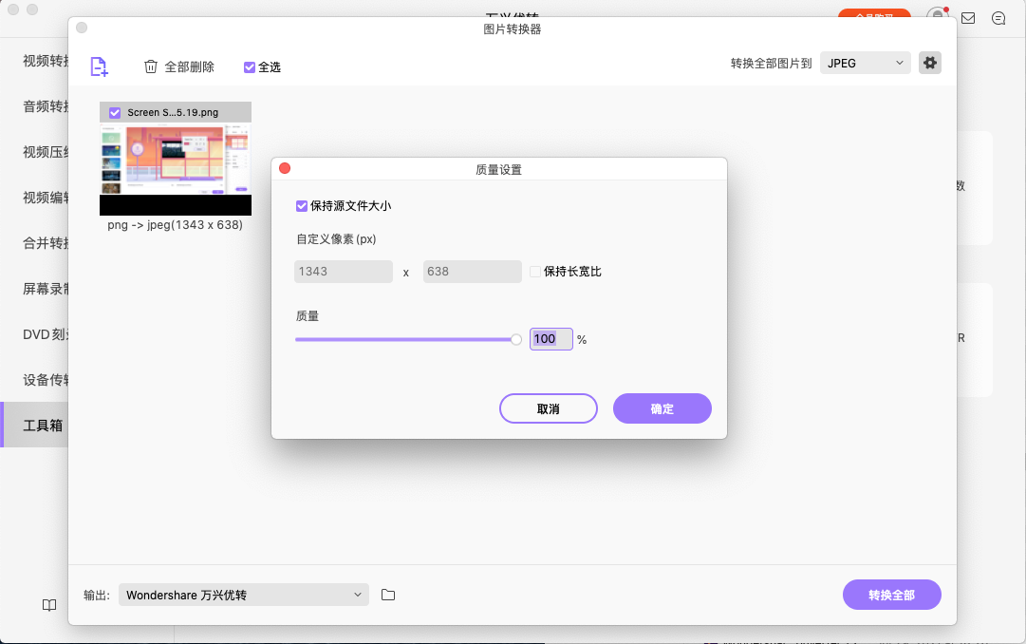Click the 确定 confirm button
Image resolution: width=1026 pixels, height=644 pixels.
coord(662,408)
